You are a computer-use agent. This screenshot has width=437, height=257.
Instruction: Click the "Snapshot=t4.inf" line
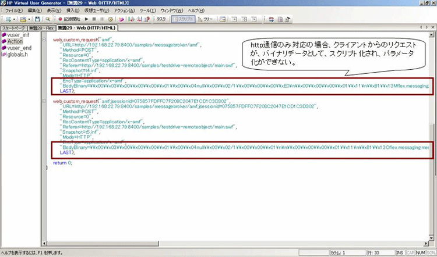(x=80, y=71)
